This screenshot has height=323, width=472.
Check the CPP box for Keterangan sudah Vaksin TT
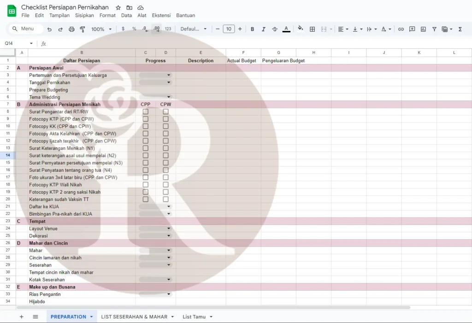(146, 199)
